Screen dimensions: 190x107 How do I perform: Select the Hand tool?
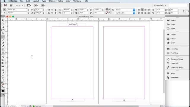pos(3,76)
